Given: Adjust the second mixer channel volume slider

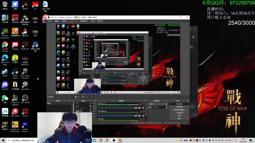Looking at the screenshot, I should pos(117,116).
